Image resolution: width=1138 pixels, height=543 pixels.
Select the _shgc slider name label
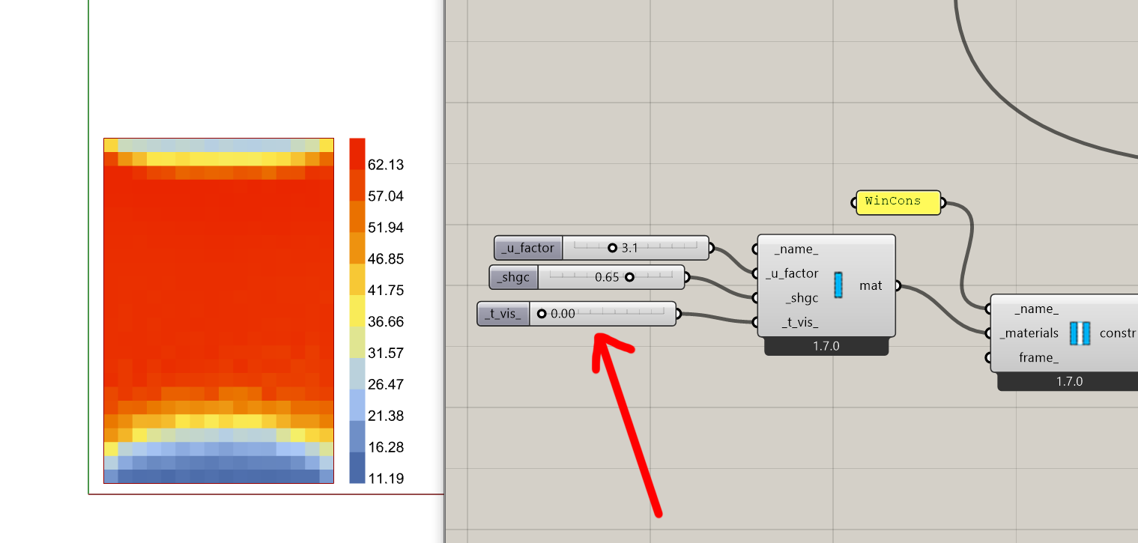[x=514, y=277]
